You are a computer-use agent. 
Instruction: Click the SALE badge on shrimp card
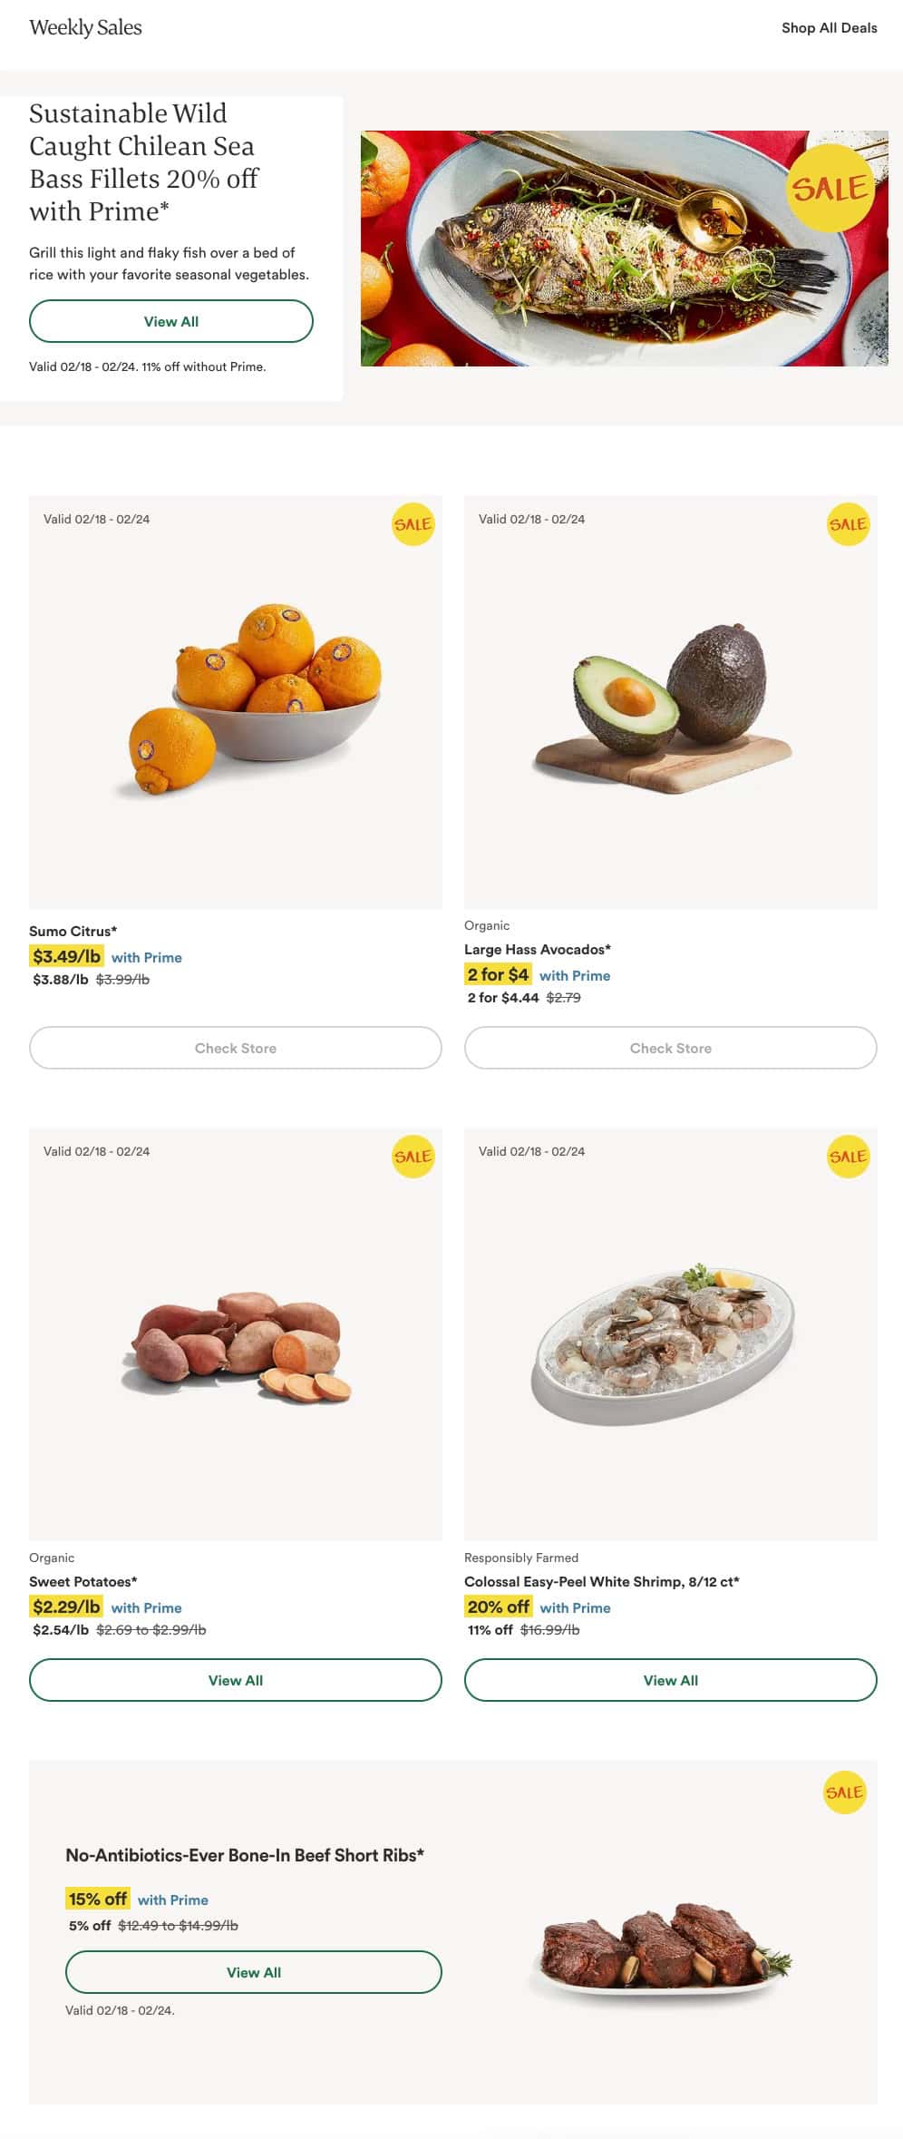[848, 1157]
